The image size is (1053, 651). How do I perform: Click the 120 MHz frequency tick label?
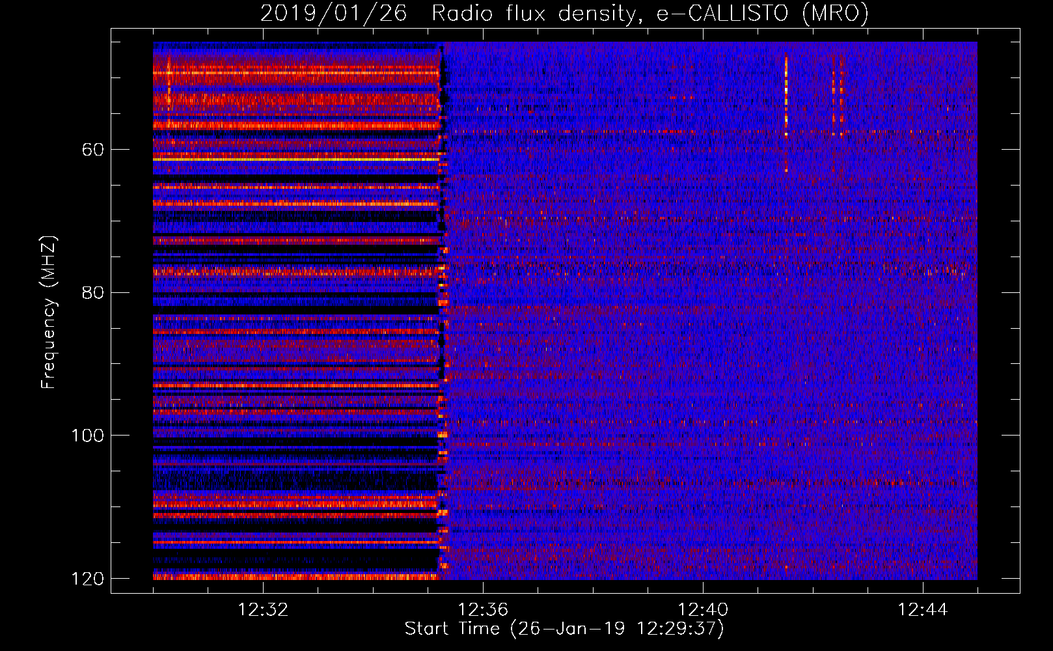click(88, 579)
